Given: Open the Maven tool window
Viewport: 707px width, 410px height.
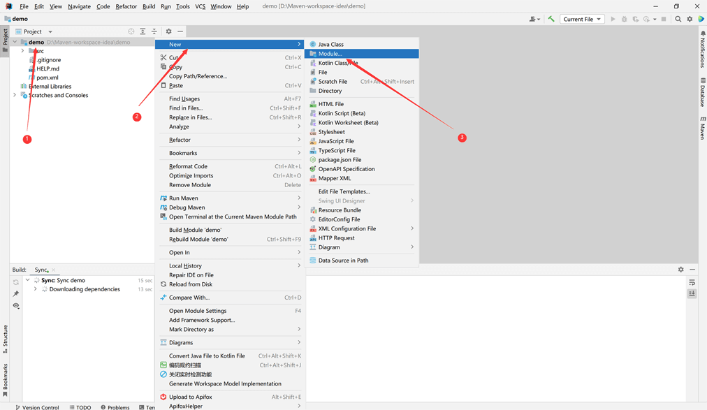Looking at the screenshot, I should point(703,128).
